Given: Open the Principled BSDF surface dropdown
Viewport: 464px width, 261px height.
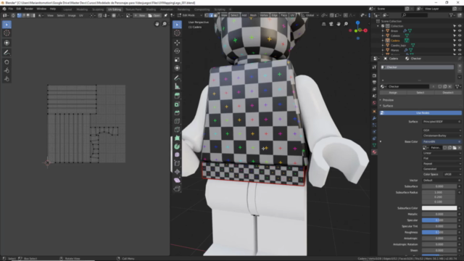Looking at the screenshot, I should (442, 122).
